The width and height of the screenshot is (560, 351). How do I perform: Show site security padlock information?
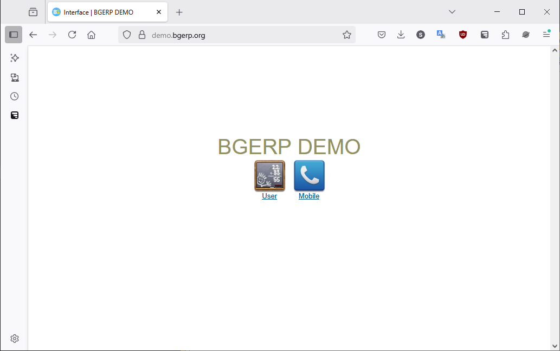pyautogui.click(x=142, y=35)
